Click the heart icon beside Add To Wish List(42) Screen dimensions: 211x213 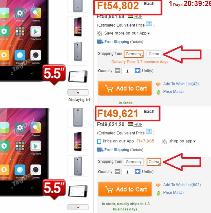coord(158,84)
